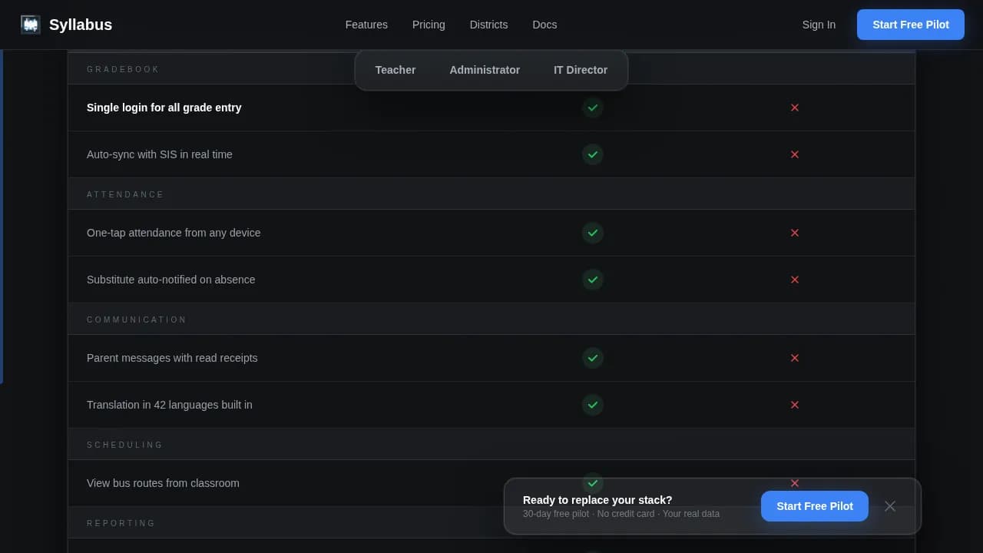Click header Start Free Pilot button
The height and width of the screenshot is (553, 983).
(911, 25)
